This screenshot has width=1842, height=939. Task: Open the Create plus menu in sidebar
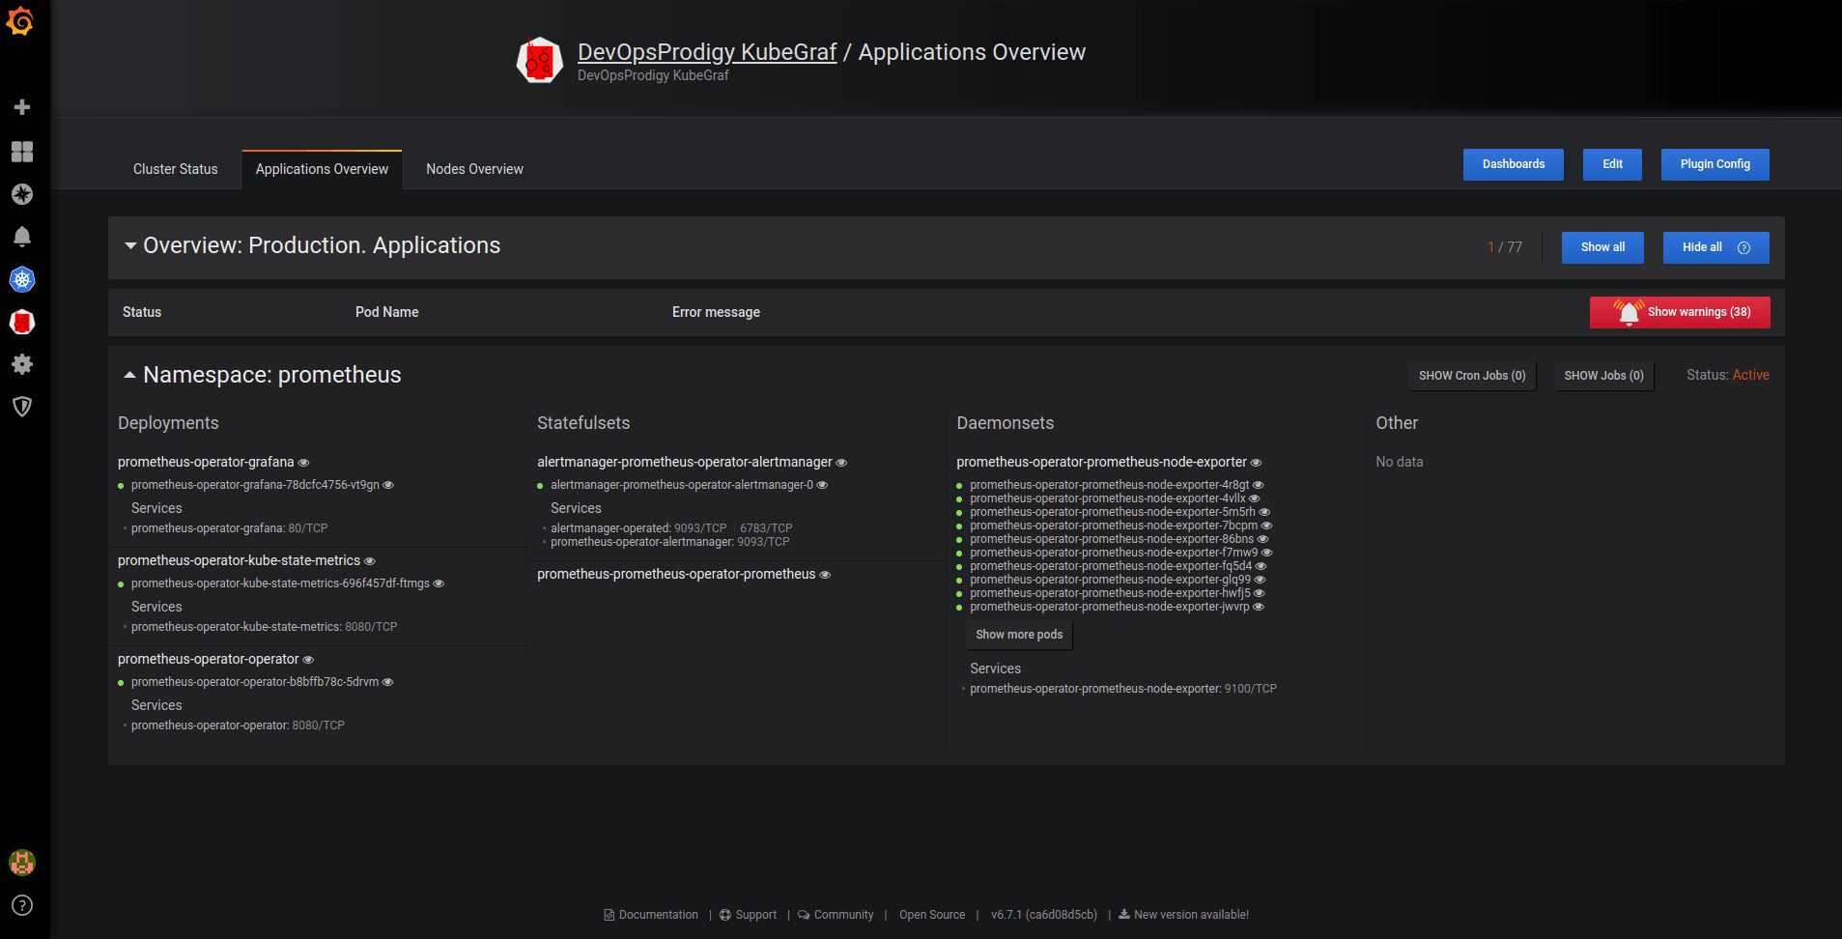(22, 107)
